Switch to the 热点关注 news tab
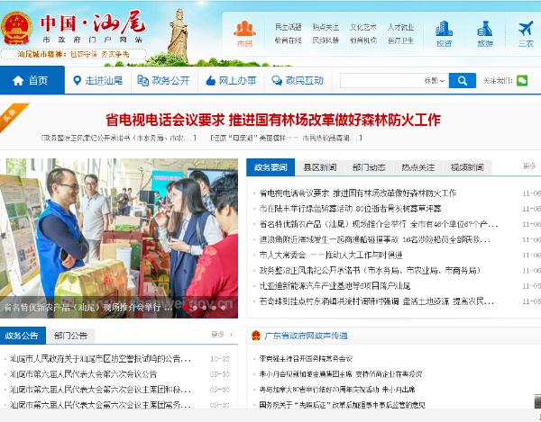541x422 pixels. [x=417, y=167]
